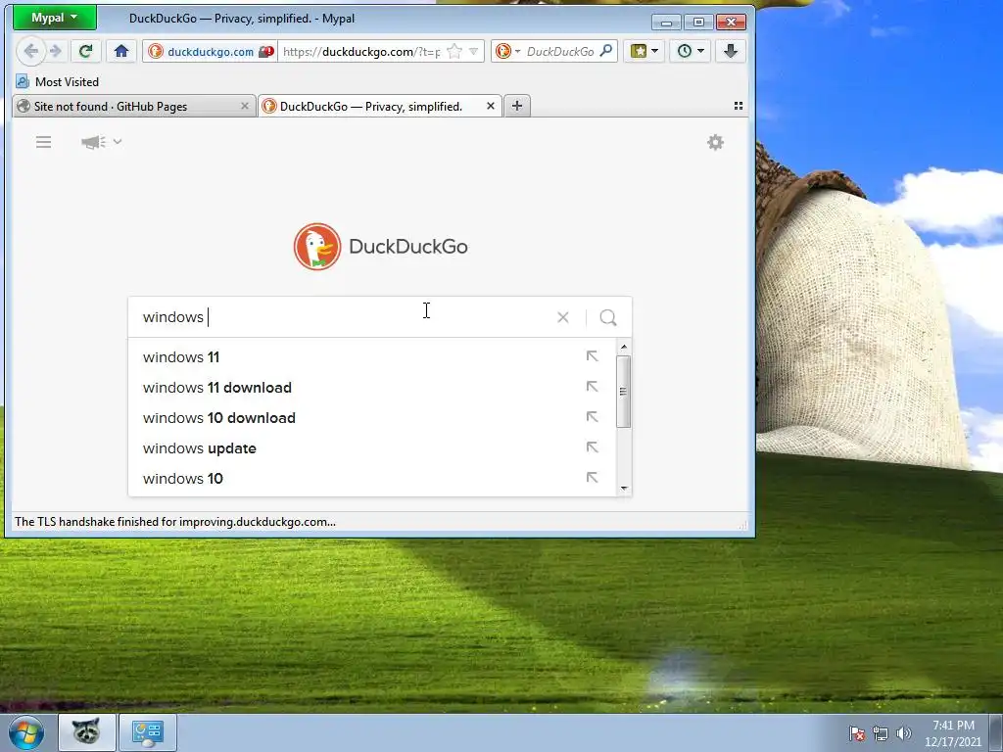Minimize the Mypal window
Screen dimensions: 1003x752
pyautogui.click(x=666, y=23)
